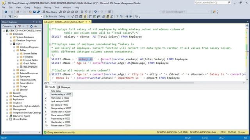
Task: Select SQL Server Agent in Object Explorer
Action: tap(21, 116)
